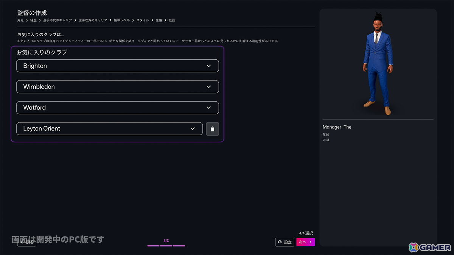Select the 性格 breadcrumb step

(159, 20)
